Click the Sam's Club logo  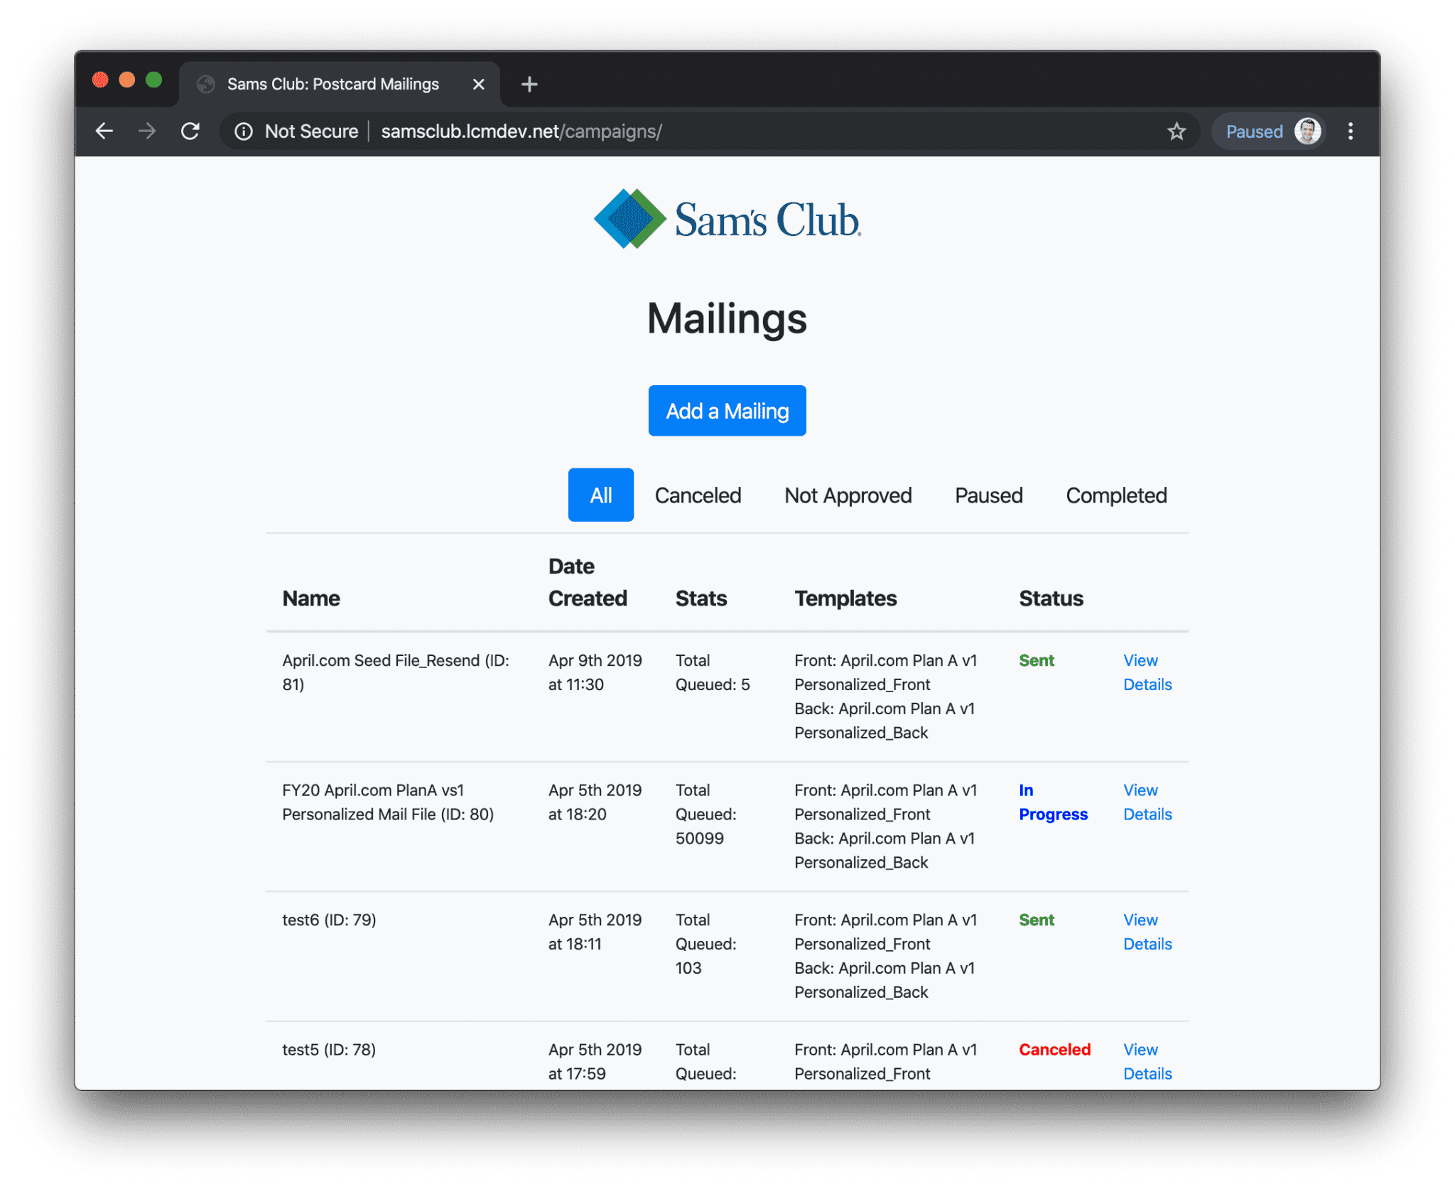tap(727, 219)
